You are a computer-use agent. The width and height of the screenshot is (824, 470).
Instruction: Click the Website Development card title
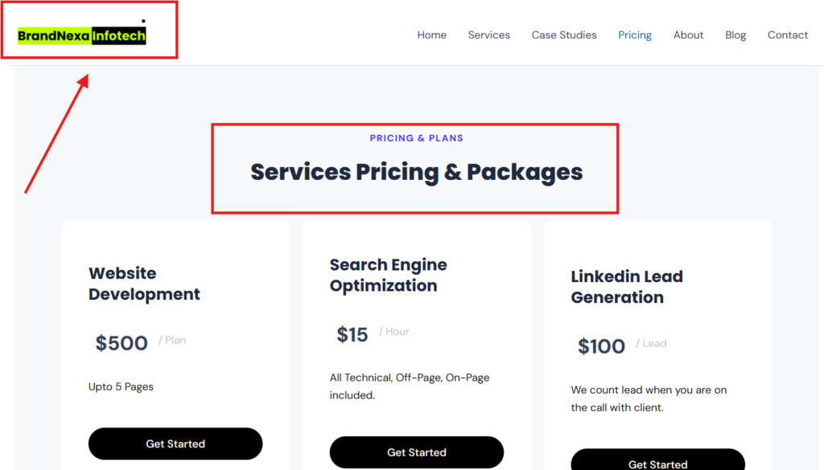click(x=144, y=284)
